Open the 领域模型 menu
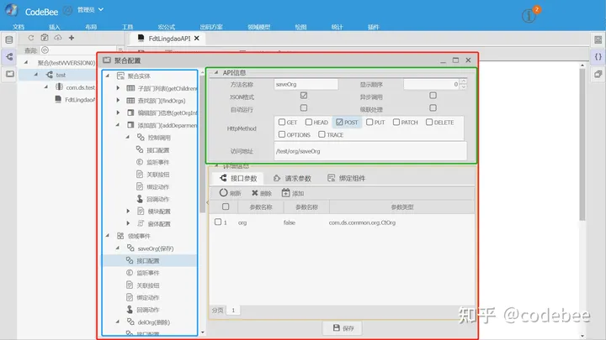Viewport: 606px width, 340px height. point(259,27)
